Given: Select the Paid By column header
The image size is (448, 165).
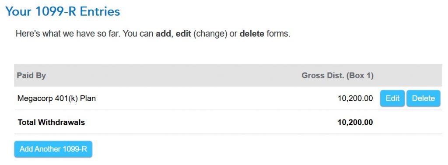Looking at the screenshot, I should (x=31, y=75).
